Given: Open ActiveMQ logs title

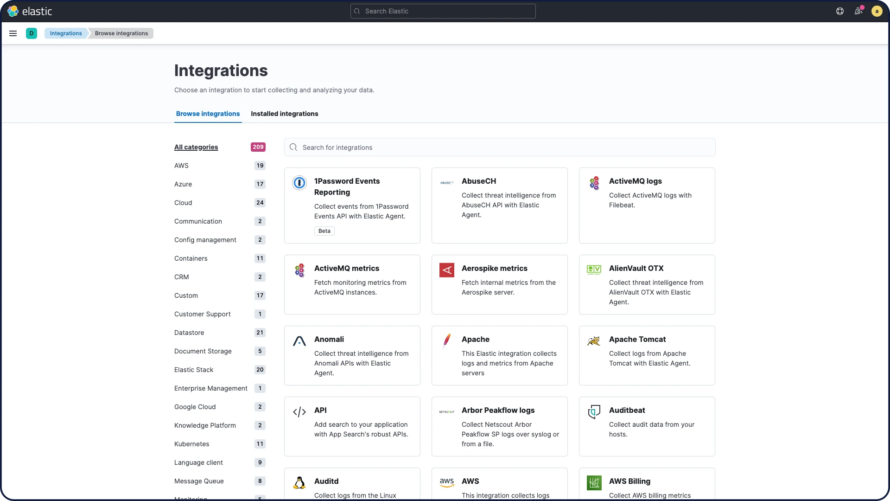Looking at the screenshot, I should point(635,181).
